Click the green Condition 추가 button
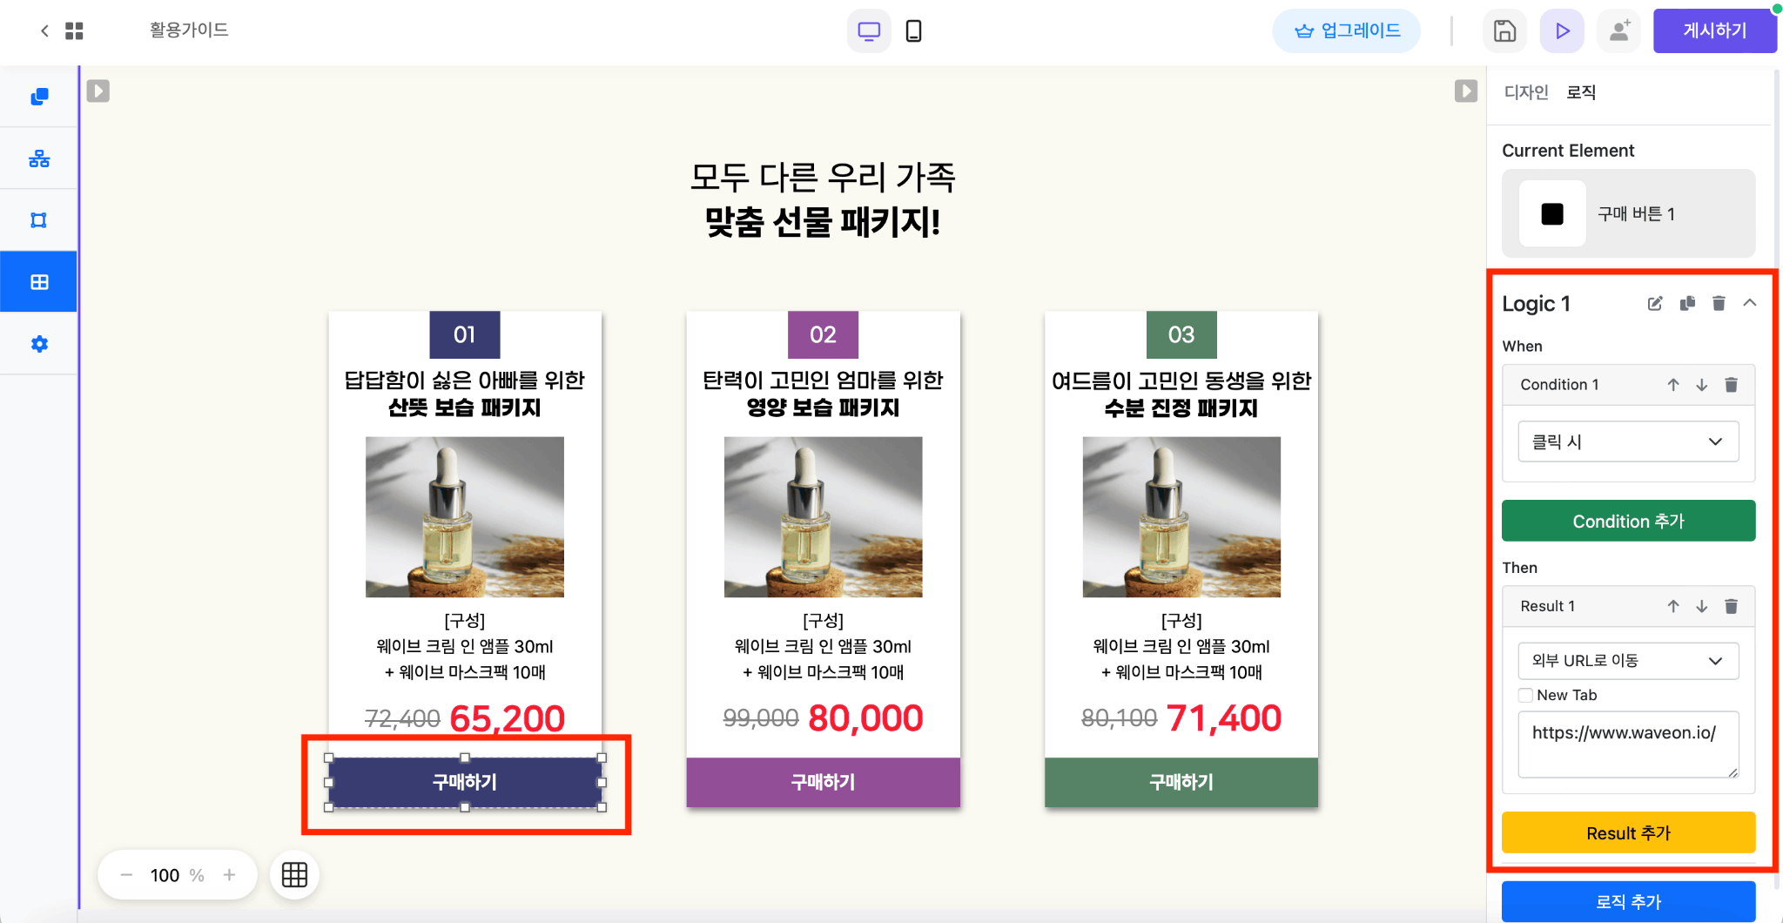Viewport: 1783px width, 923px height. click(1627, 521)
